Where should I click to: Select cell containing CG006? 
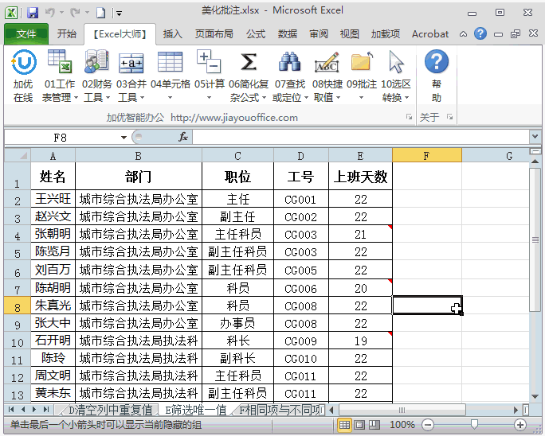tap(300, 289)
